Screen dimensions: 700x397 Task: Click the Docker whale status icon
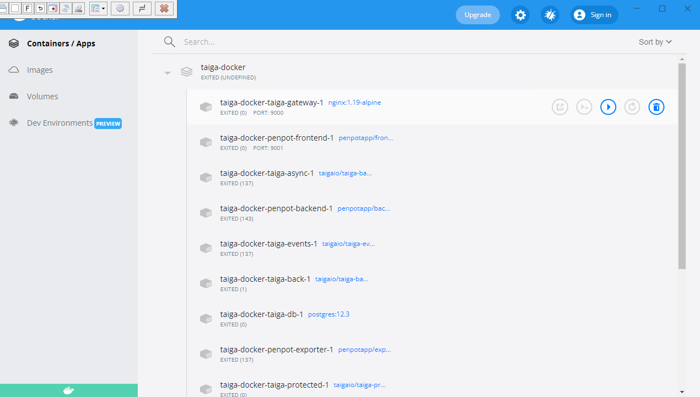pyautogui.click(x=69, y=390)
